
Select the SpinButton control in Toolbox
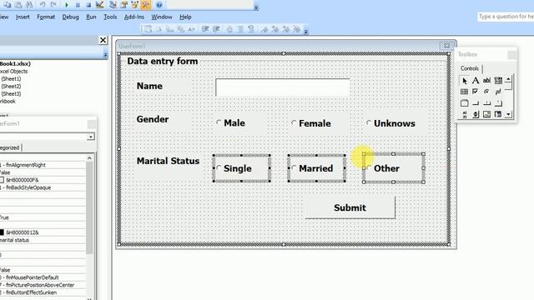click(x=476, y=114)
